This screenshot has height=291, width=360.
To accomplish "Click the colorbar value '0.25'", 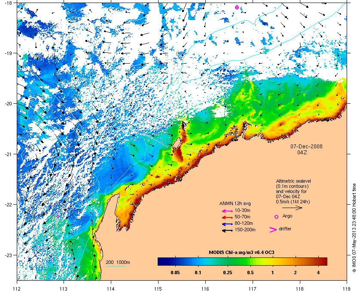I will pyautogui.click(x=228, y=273).
